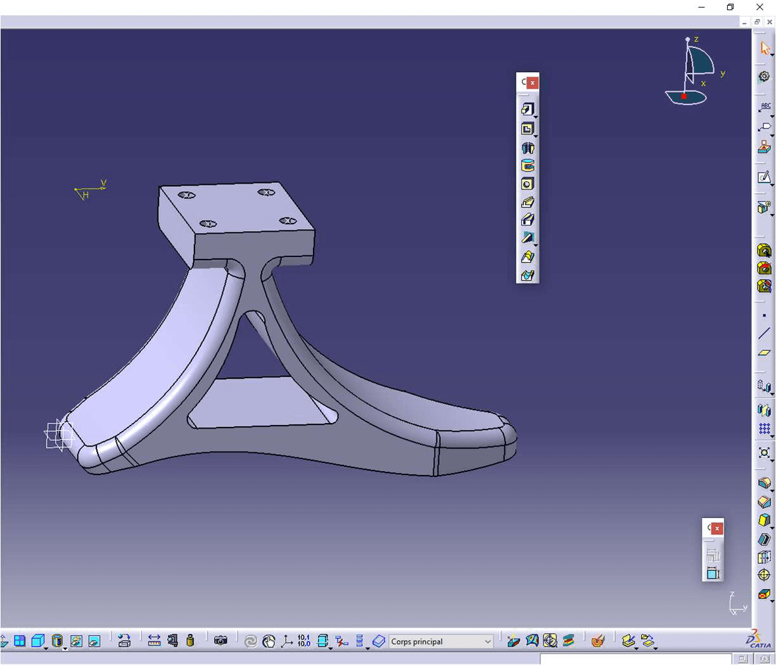
Task: Close the small lower-right floating toolbar
Action: (717, 528)
